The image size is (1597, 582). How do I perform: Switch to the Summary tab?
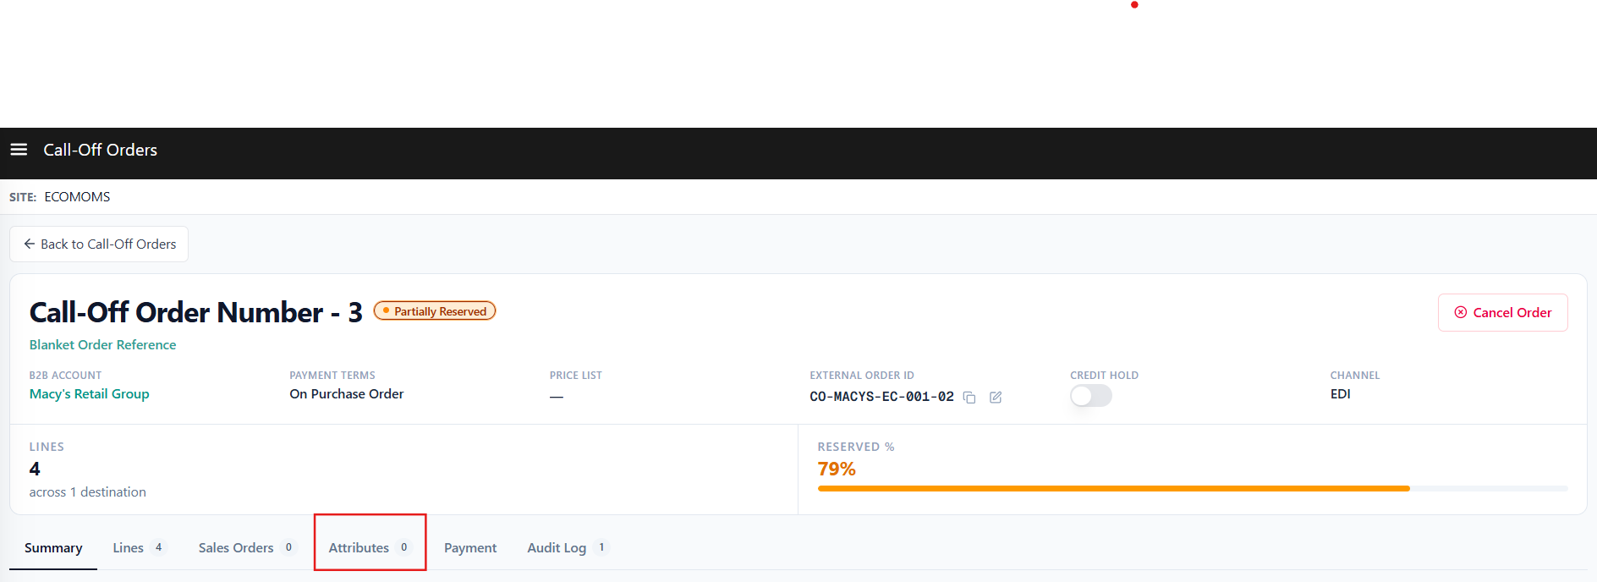pyautogui.click(x=53, y=548)
